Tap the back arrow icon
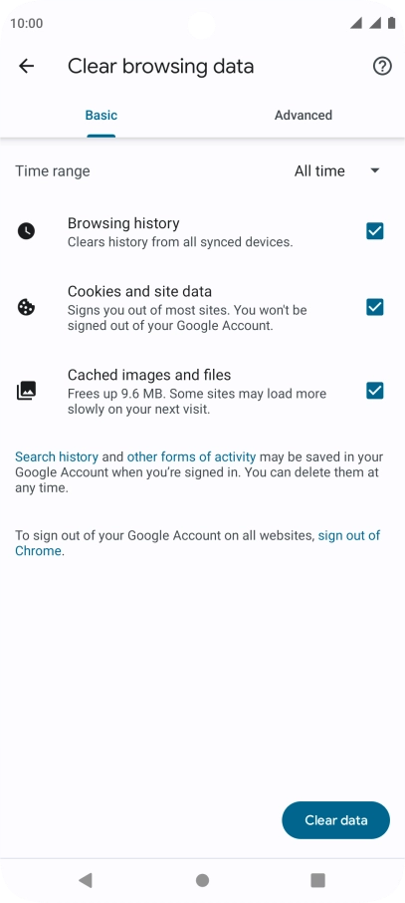The height and width of the screenshot is (903, 405). pos(27,66)
